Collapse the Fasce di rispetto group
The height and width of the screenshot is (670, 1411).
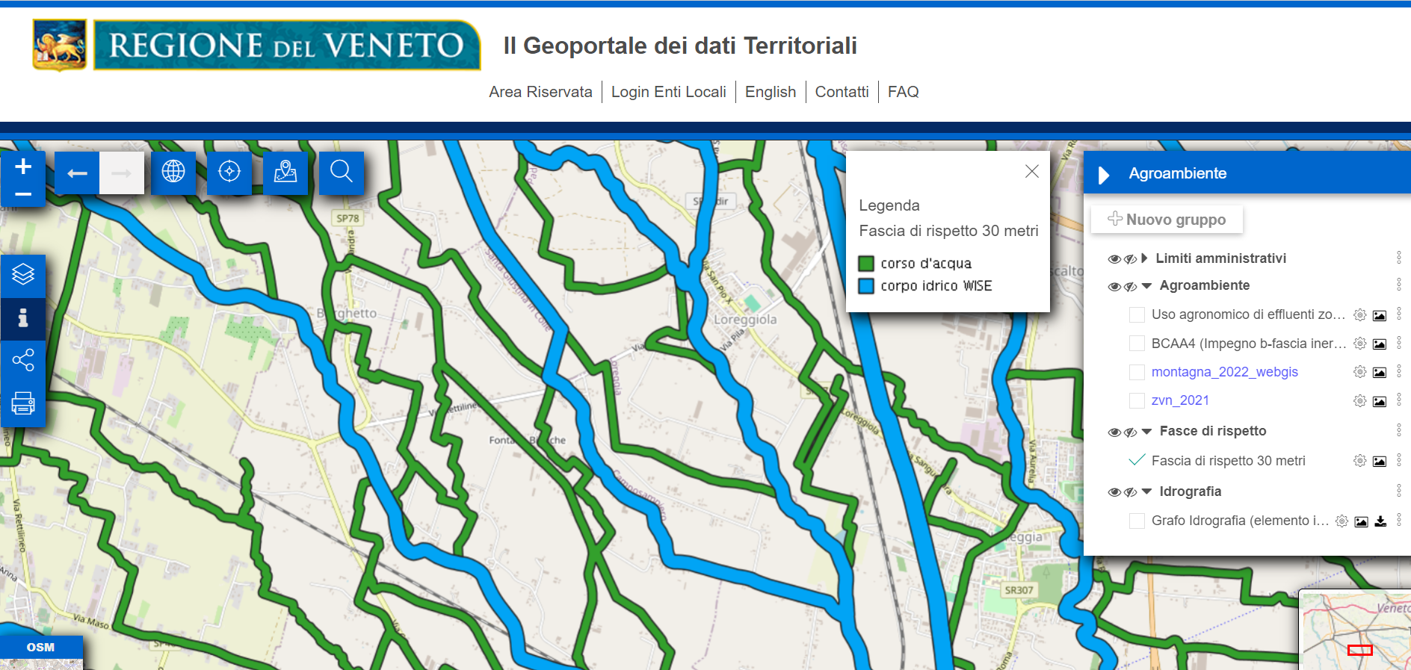(1146, 432)
